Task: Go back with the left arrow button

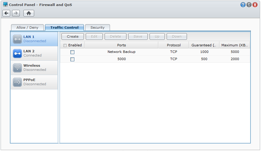Action: [x=6, y=13]
